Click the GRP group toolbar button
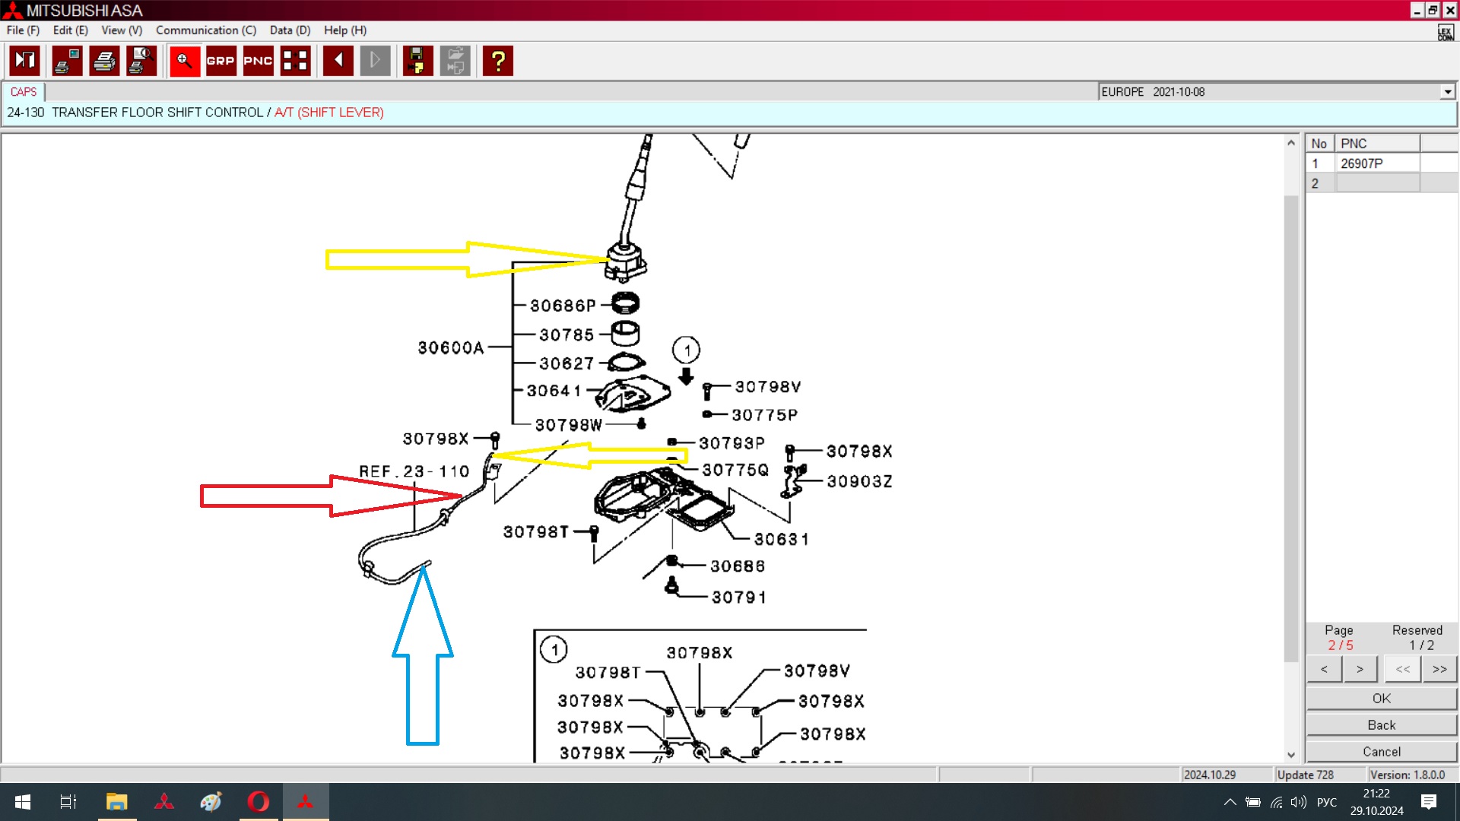1460x821 pixels. click(221, 61)
